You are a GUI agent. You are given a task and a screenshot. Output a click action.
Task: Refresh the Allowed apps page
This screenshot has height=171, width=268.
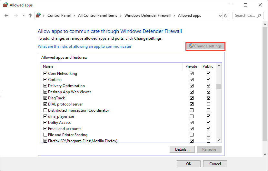[226, 15]
